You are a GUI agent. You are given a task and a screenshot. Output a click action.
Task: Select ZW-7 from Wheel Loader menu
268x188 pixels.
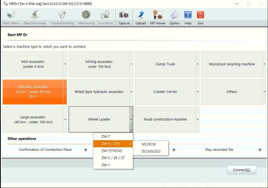click(113, 137)
